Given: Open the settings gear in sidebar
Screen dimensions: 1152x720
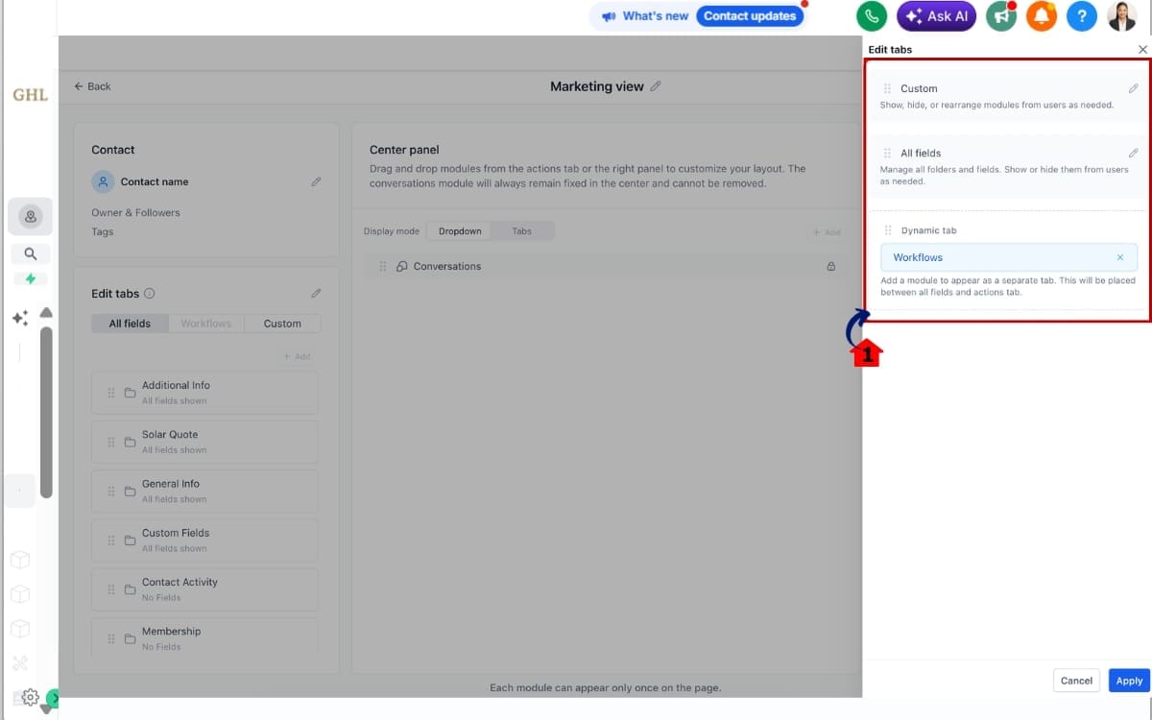Looking at the screenshot, I should (30, 697).
